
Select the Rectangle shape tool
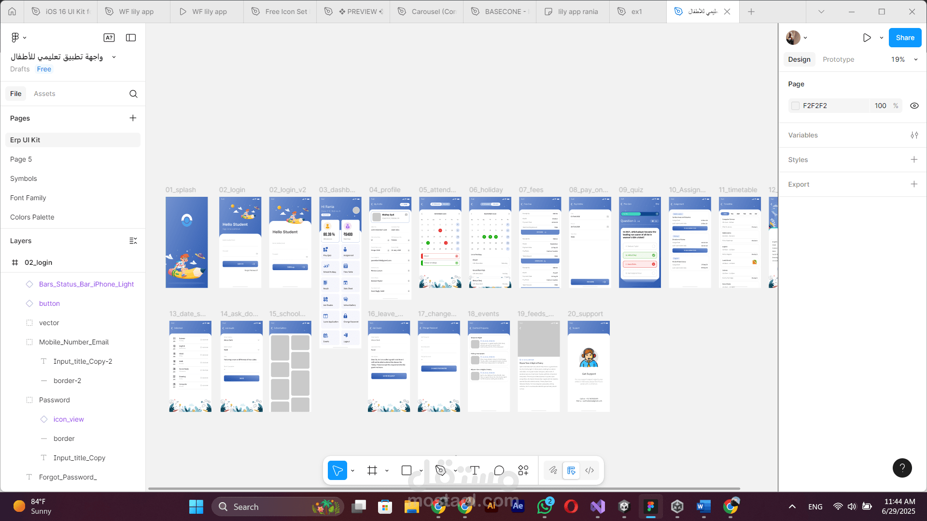pos(407,470)
